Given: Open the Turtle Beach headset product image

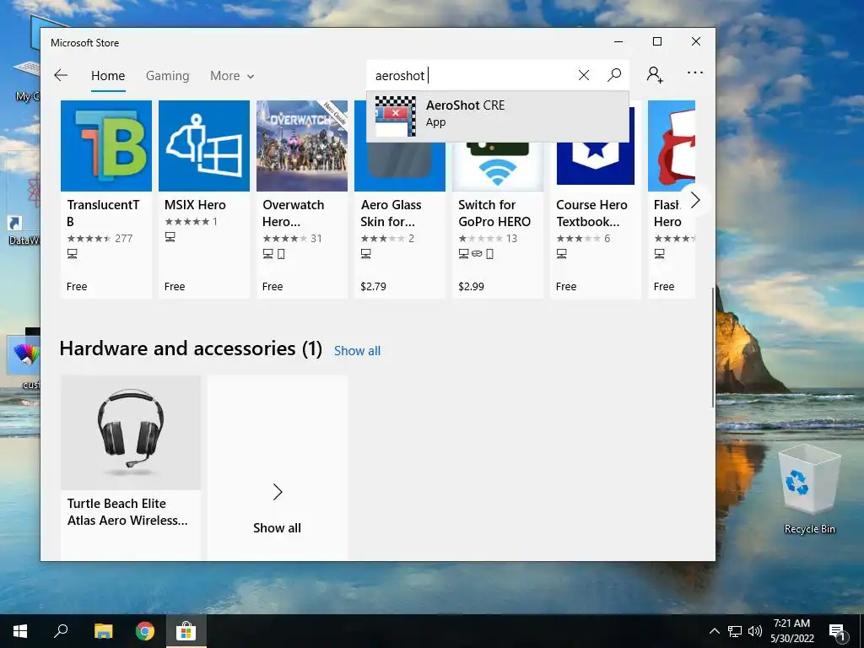Looking at the screenshot, I should coord(131,433).
